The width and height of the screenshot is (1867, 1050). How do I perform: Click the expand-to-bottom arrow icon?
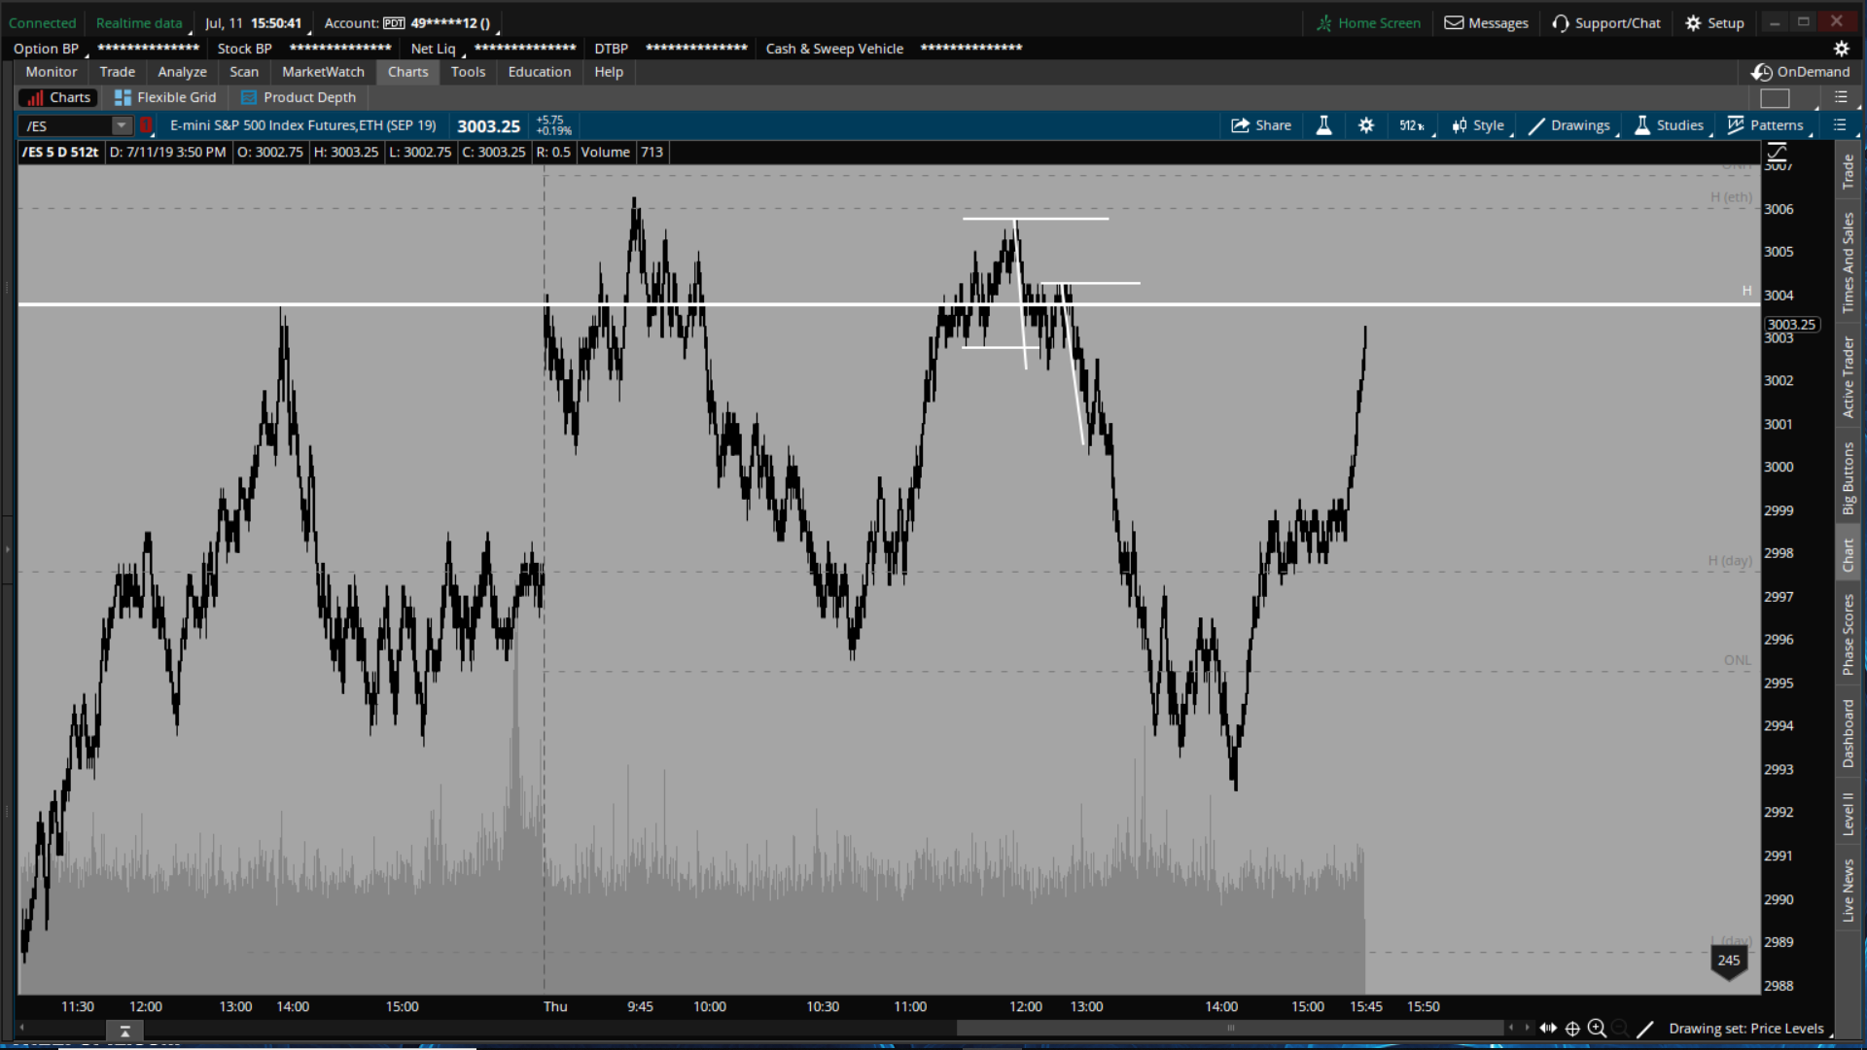124,1032
